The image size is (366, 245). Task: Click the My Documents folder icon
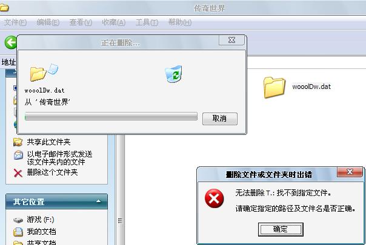point(18,232)
